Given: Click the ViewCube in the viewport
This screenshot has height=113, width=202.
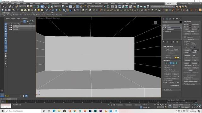Looking at the screenshot, I should 155,22.
